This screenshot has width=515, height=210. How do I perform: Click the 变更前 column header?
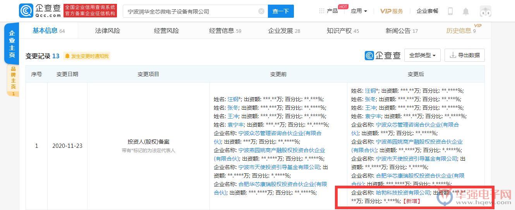[278, 74]
